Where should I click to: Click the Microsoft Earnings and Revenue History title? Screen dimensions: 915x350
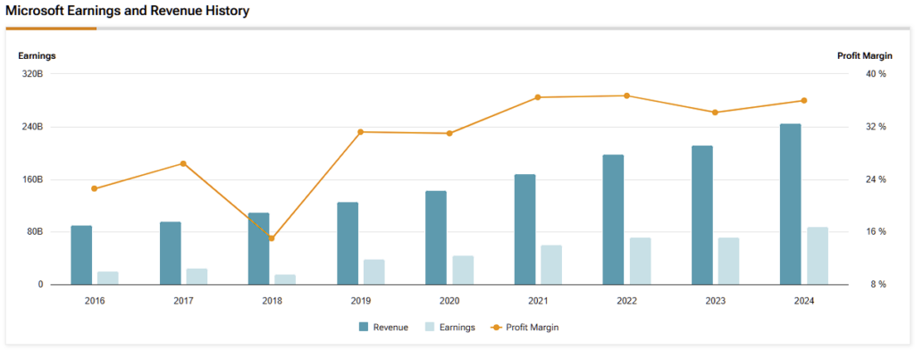click(127, 11)
